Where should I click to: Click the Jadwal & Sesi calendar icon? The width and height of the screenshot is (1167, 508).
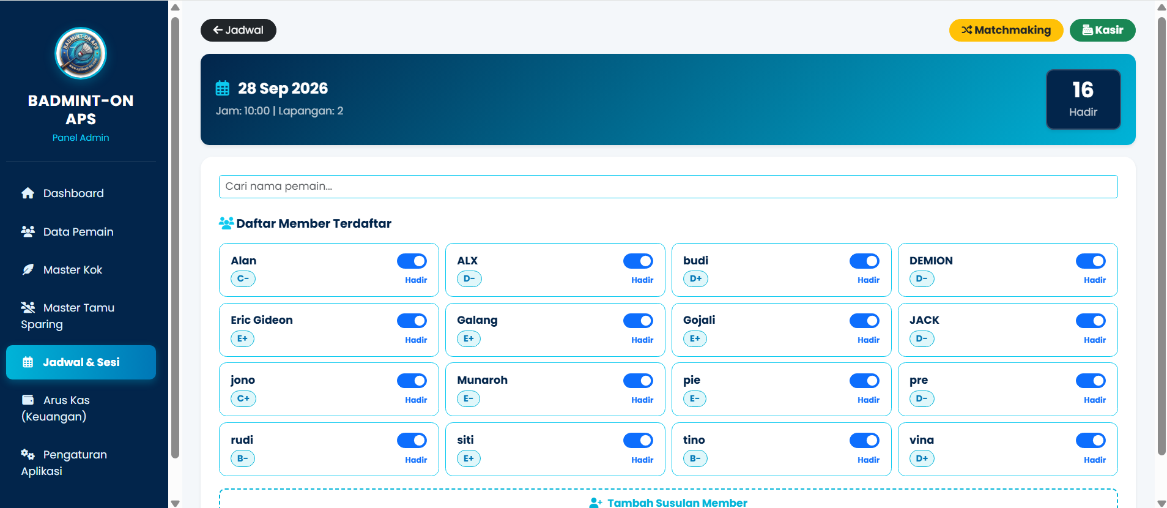coord(28,362)
